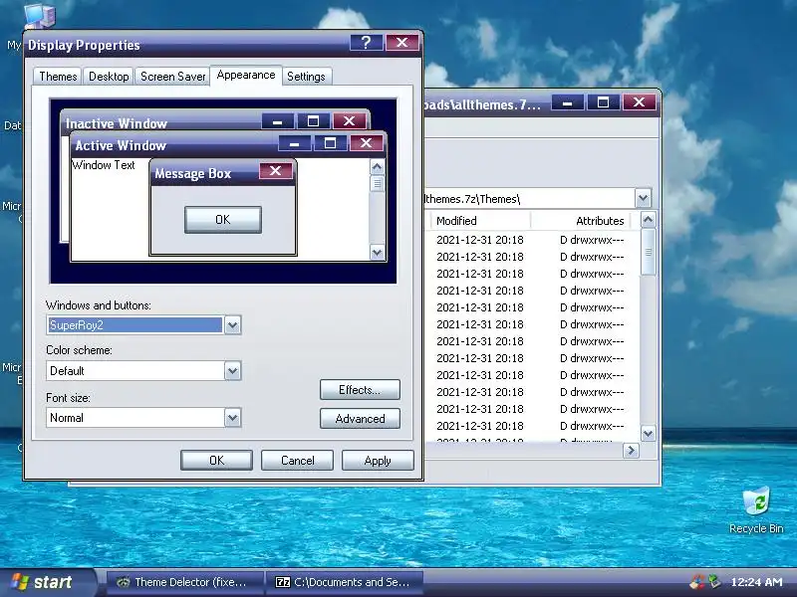Cancel the Display Properties dialog

297,461
